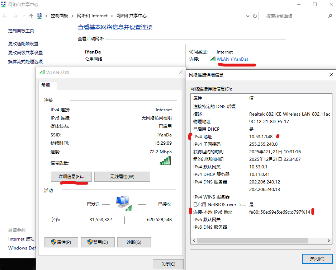Select 控制面板 in the breadcrumb path
Screen dimensions: 336x270
tap(59, 16)
